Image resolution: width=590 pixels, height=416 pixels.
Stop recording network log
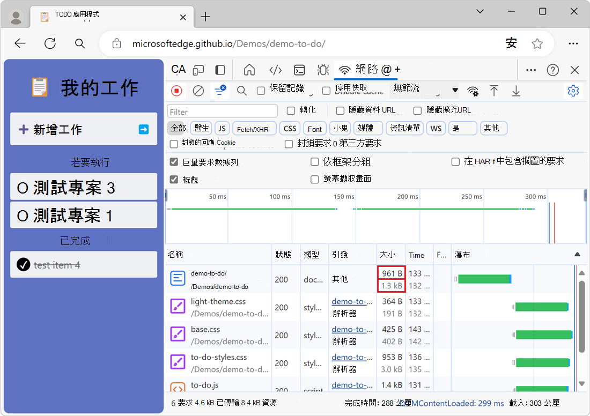click(x=176, y=91)
